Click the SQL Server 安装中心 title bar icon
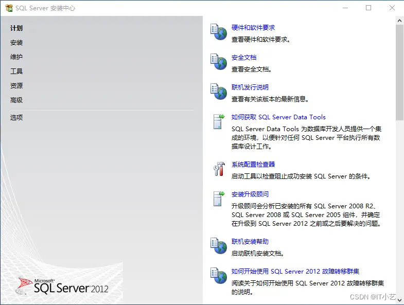The width and height of the screenshot is (404, 305). click(x=9, y=8)
